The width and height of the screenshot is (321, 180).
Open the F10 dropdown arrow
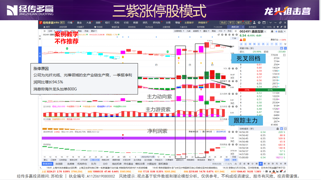click(x=225, y=31)
